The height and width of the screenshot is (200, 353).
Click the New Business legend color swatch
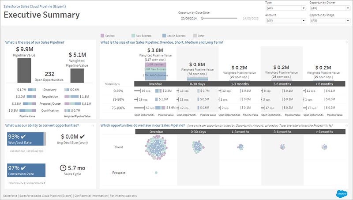pos(133,36)
